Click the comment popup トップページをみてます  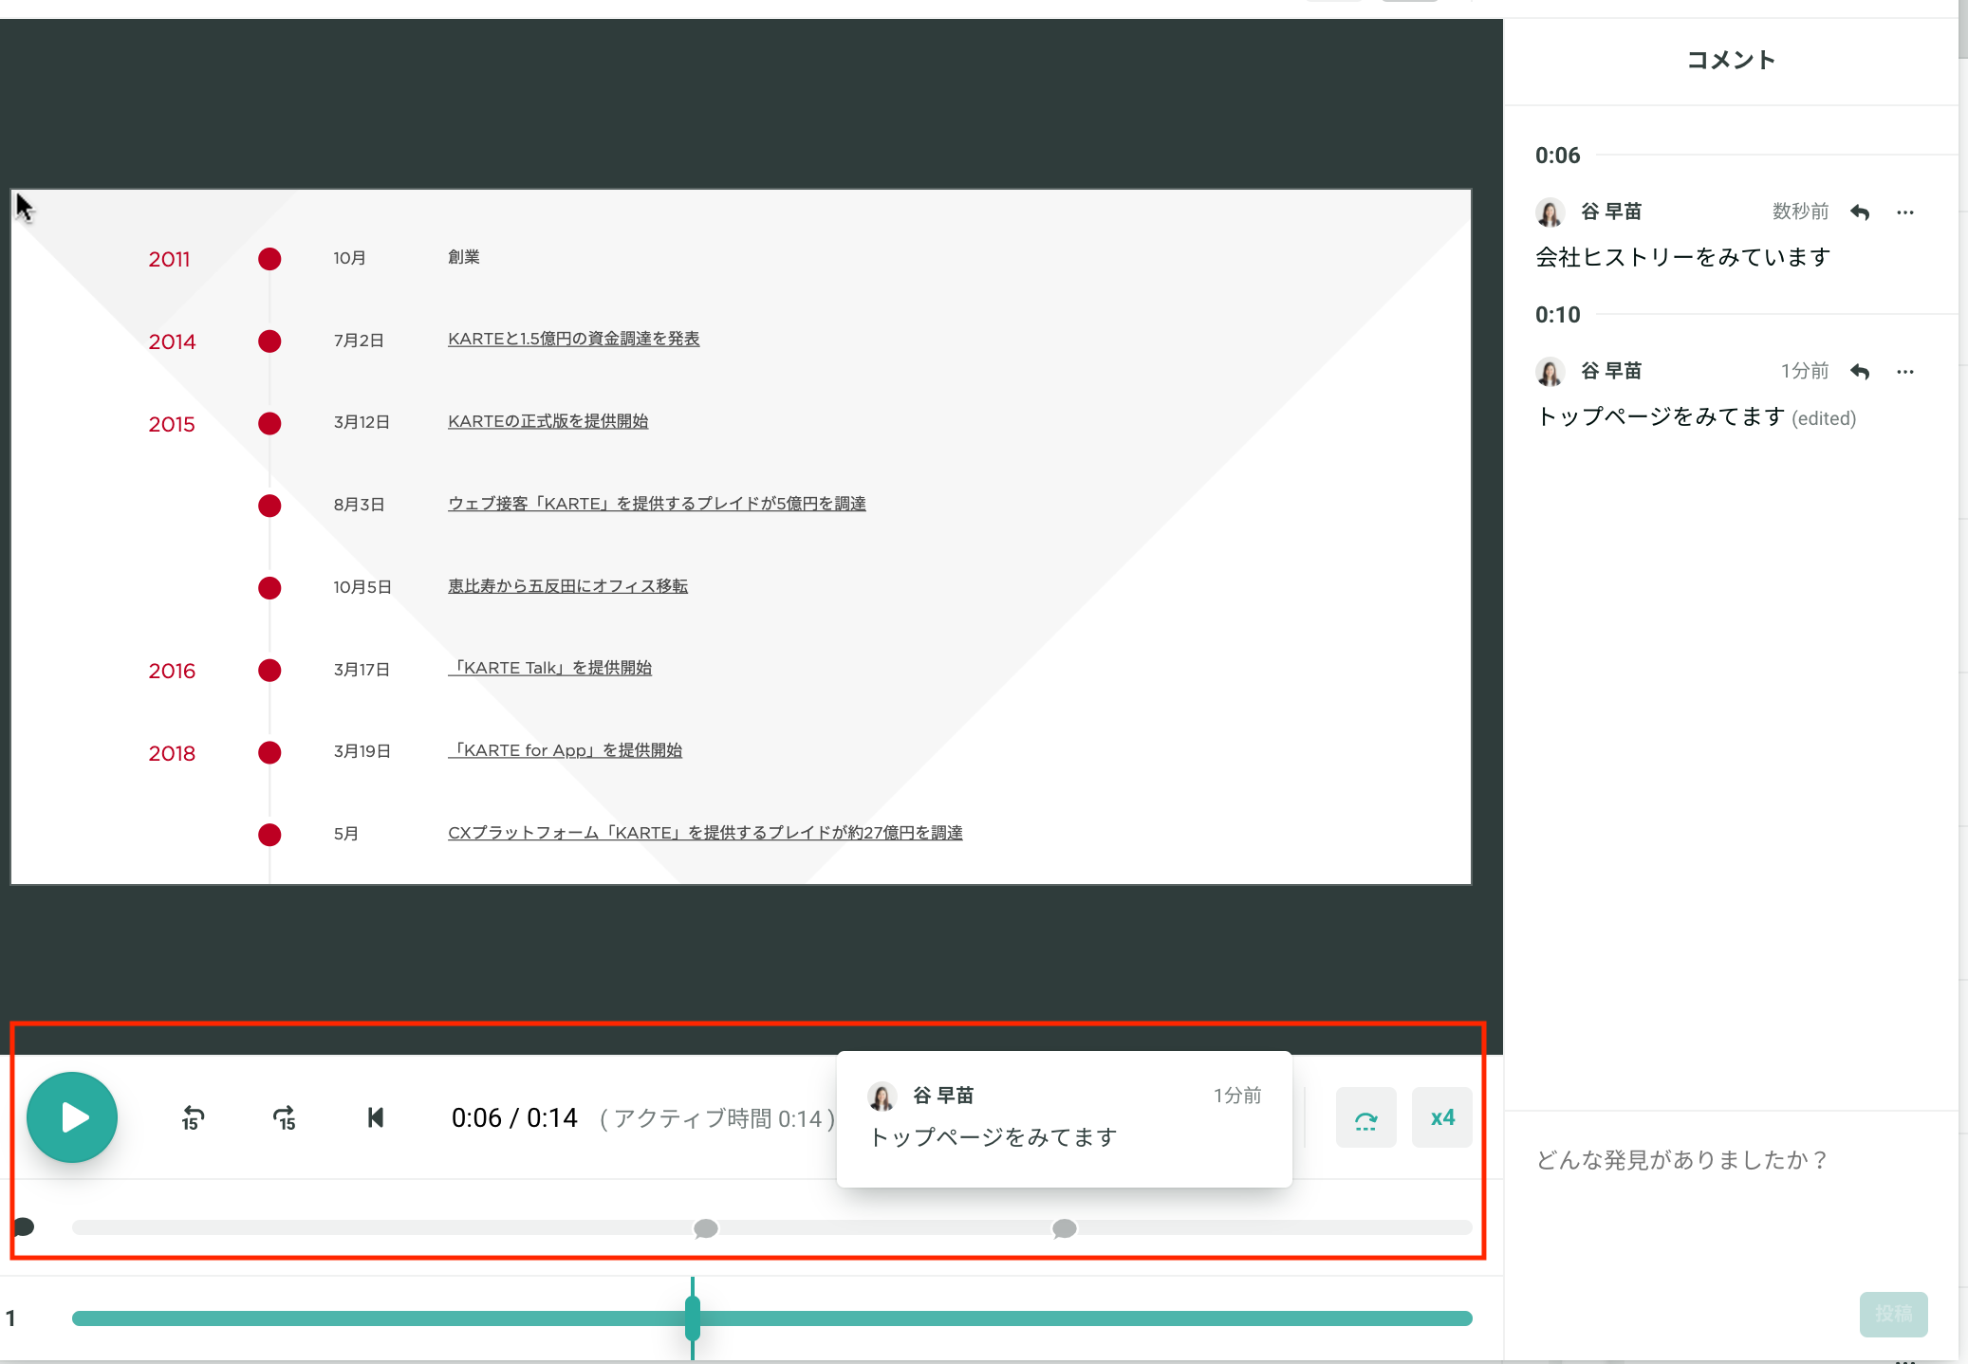(1065, 1119)
